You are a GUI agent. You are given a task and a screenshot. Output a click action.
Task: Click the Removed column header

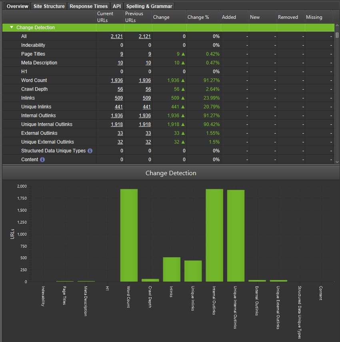pos(288,17)
